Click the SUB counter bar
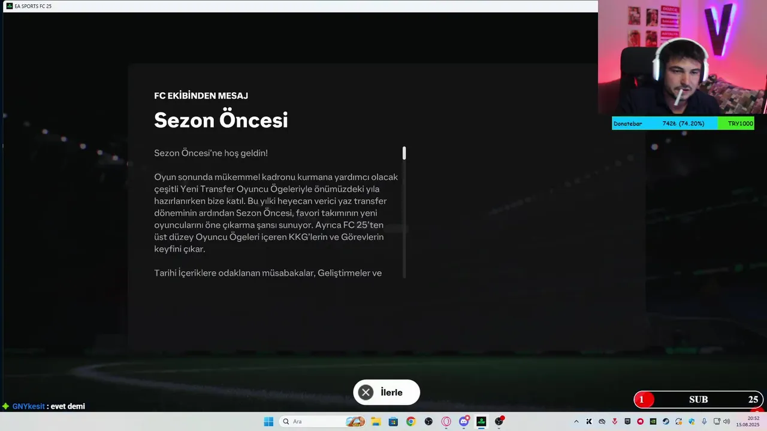The width and height of the screenshot is (767, 431). click(x=699, y=399)
